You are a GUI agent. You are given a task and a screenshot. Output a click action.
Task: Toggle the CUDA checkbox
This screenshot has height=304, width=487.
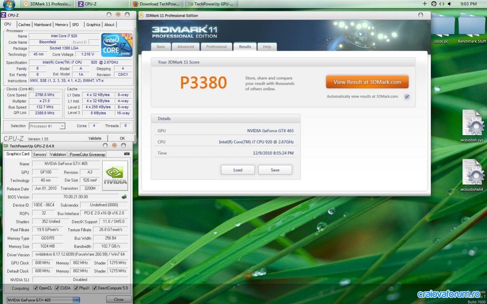(57, 288)
